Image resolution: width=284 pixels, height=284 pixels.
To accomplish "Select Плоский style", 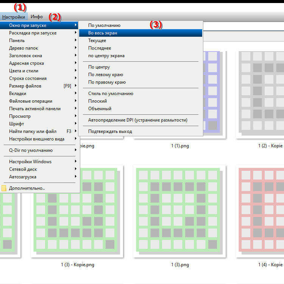I will pyautogui.click(x=140, y=101).
